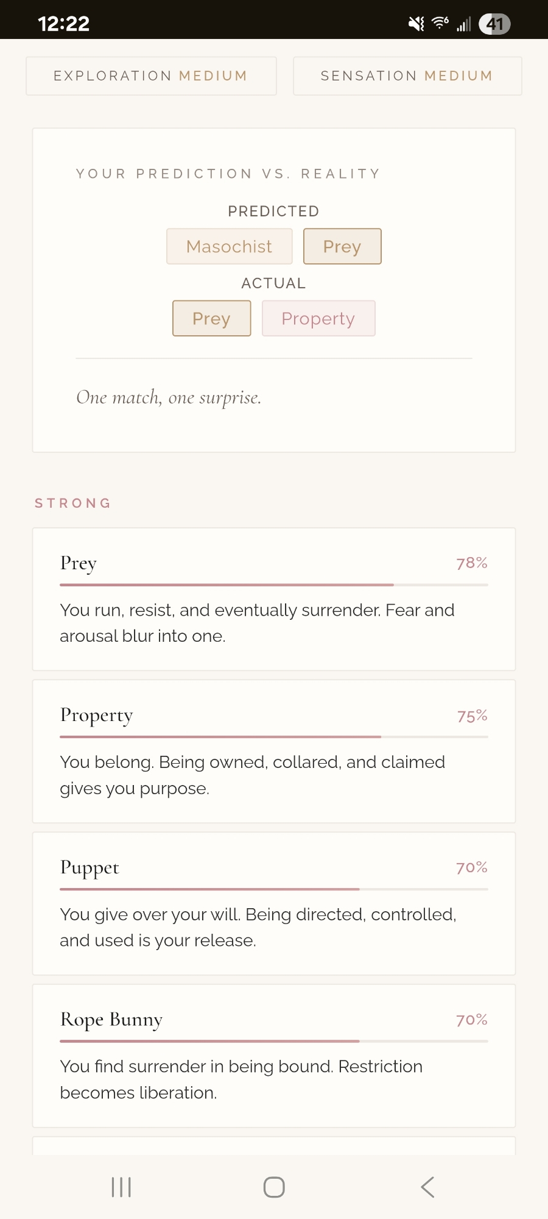The image size is (548, 1219).
Task: Tap the muted sound status icon
Action: click(416, 24)
